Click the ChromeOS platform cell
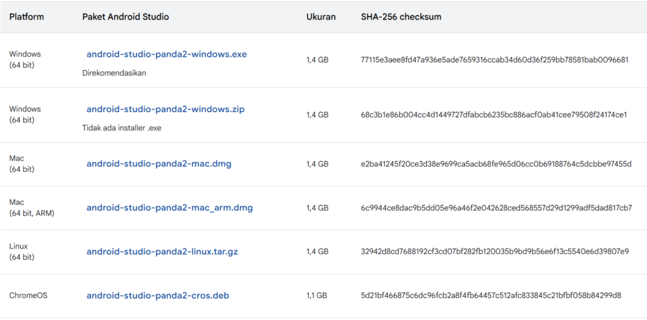The width and height of the screenshot is (647, 320). pyautogui.click(x=28, y=295)
